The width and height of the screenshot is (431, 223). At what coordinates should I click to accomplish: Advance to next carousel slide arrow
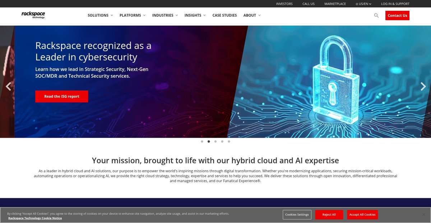click(x=423, y=86)
